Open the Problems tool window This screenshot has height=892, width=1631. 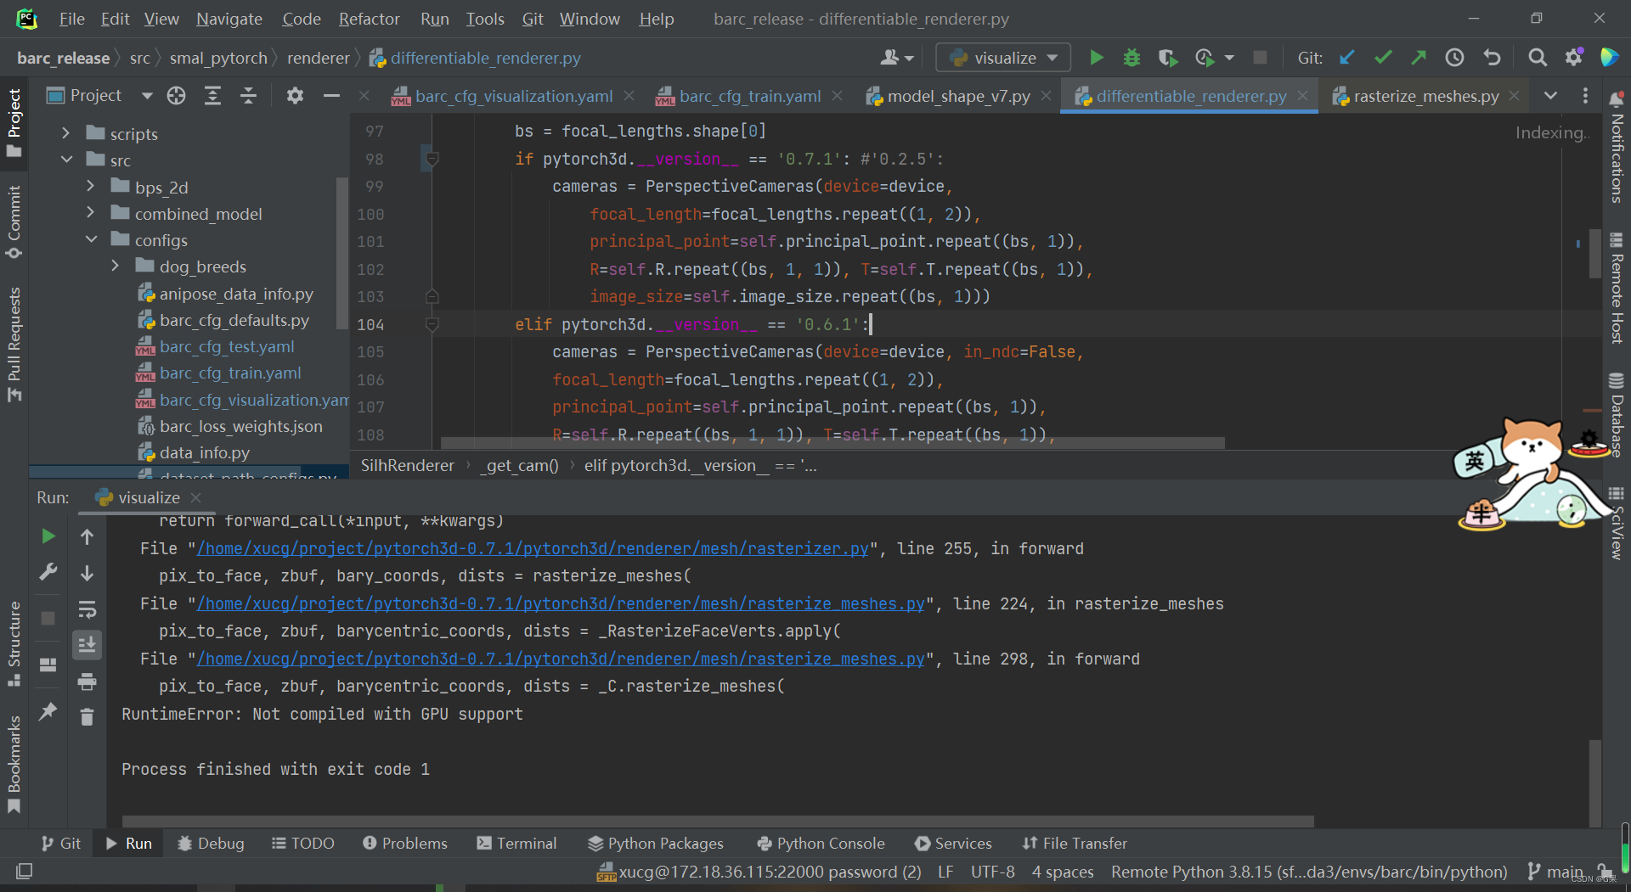point(405,843)
